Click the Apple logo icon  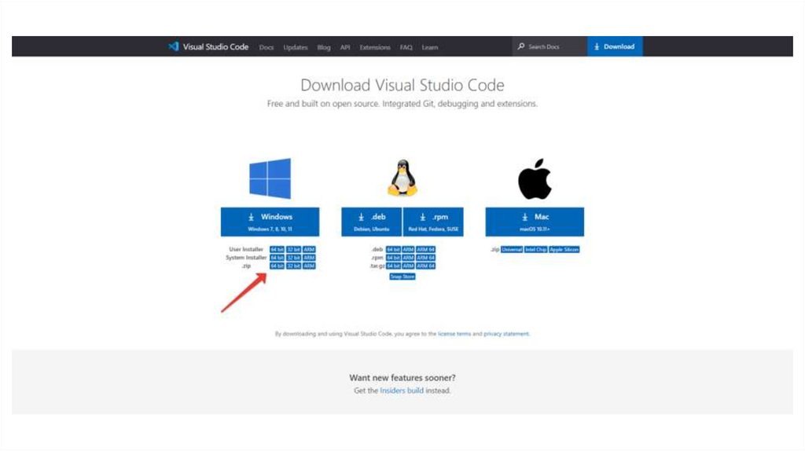click(x=535, y=178)
